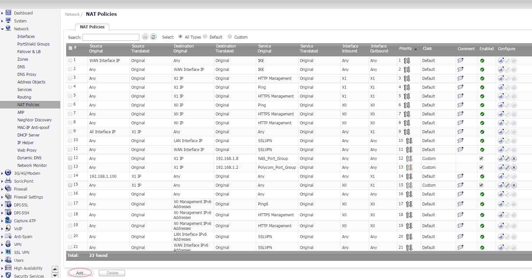The height and width of the screenshot is (278, 532).
Task: Open Address Objects in Network menu
Action: 31,82
